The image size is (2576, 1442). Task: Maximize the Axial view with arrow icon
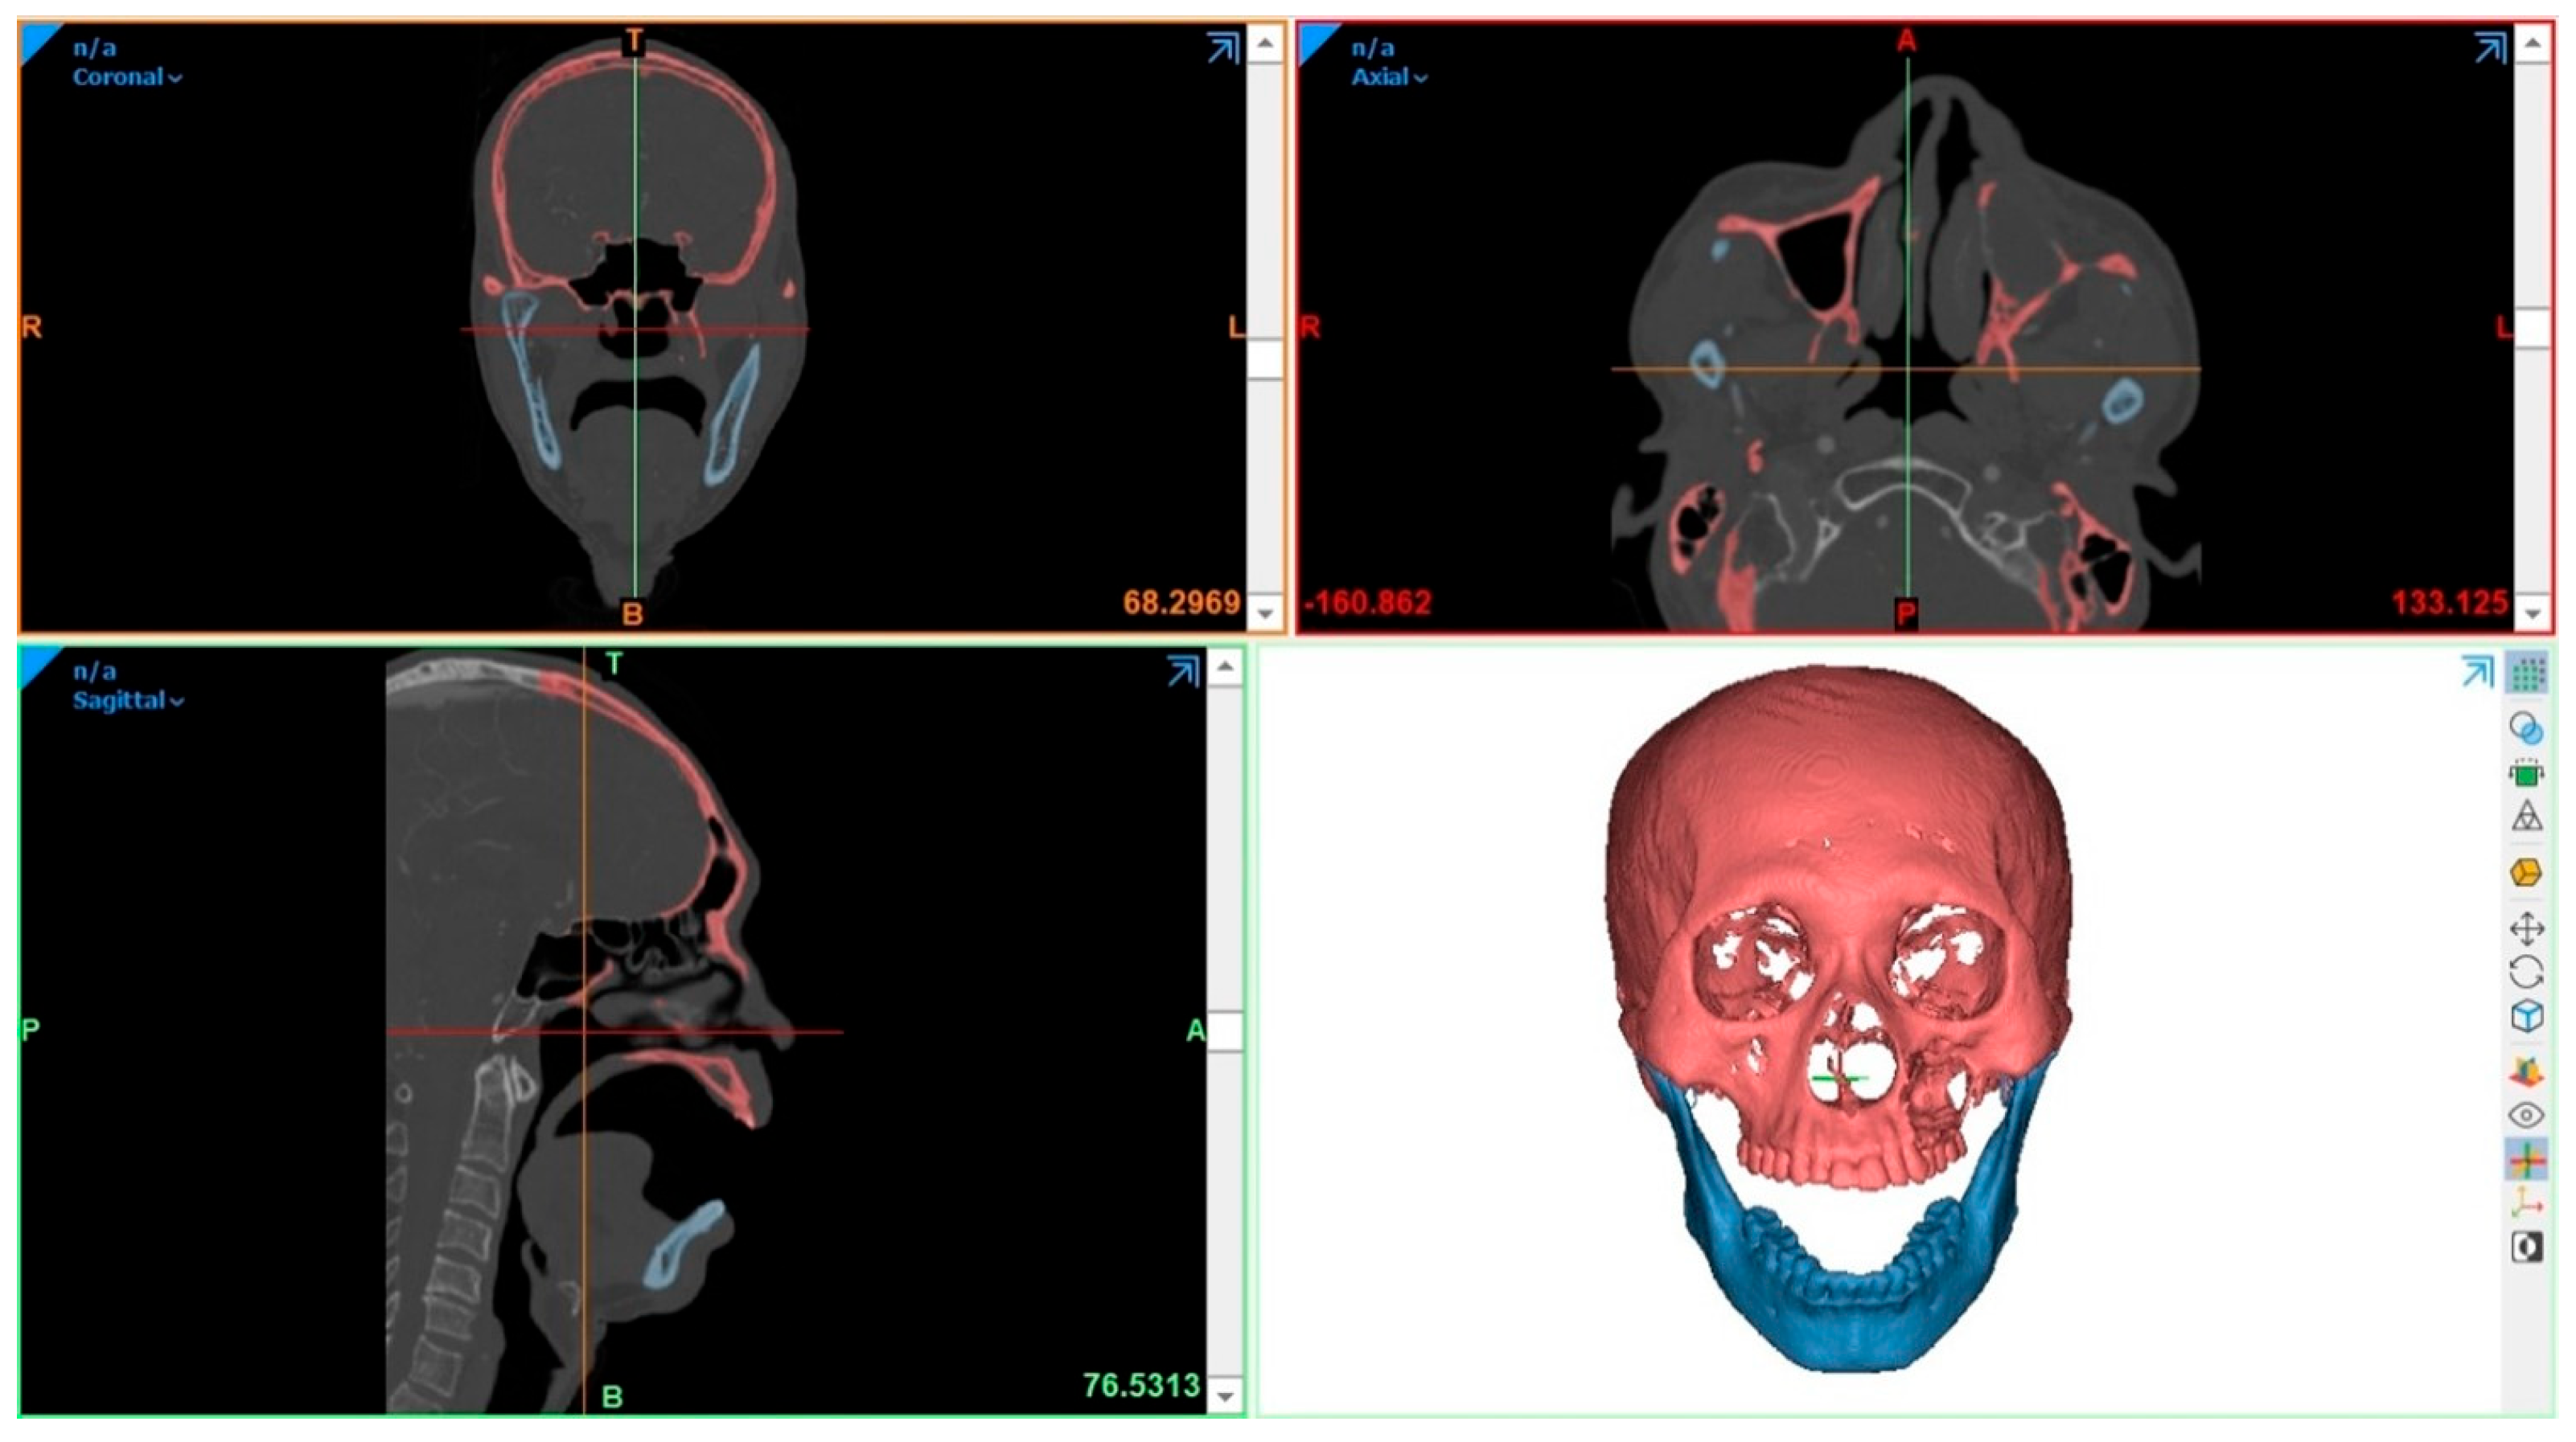click(x=2490, y=48)
